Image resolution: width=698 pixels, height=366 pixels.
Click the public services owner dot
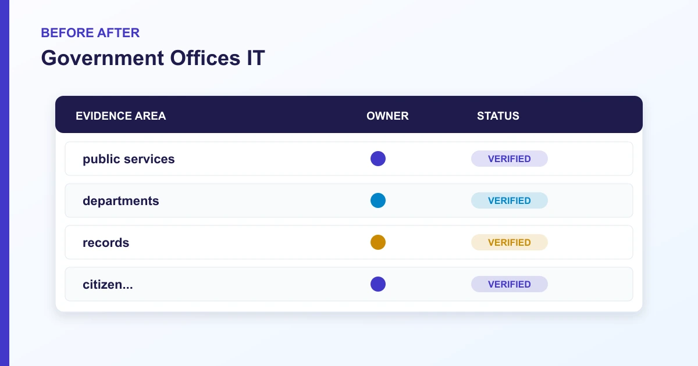tap(378, 159)
